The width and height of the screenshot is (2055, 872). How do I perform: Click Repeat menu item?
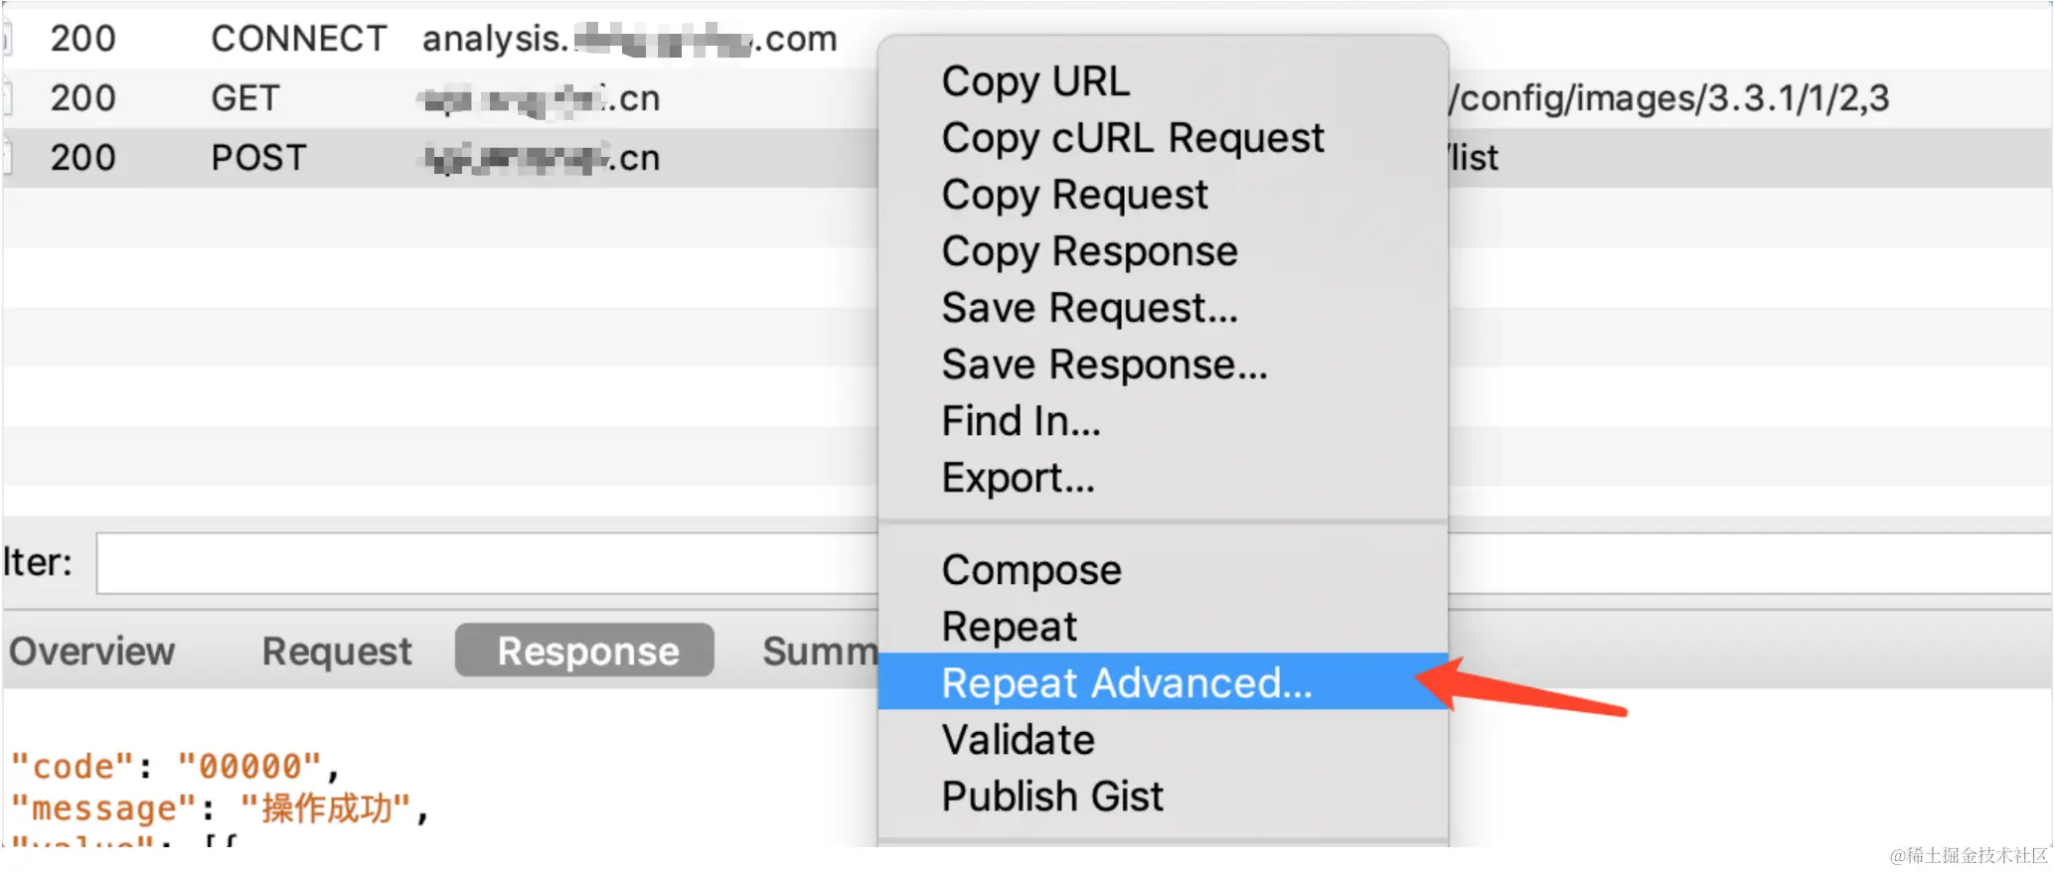point(1009,627)
